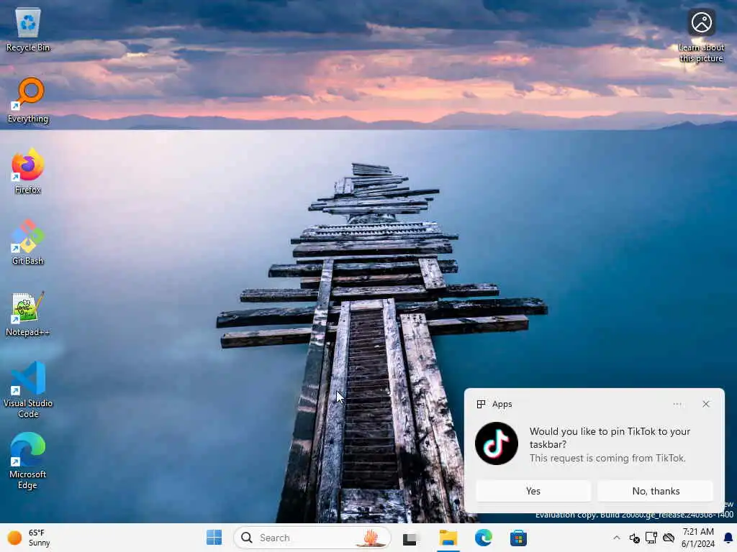The width and height of the screenshot is (737, 552).
Task: Click the Apps label in notification header
Action: pyautogui.click(x=502, y=404)
